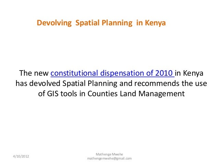Click the email 'mathengemwehe@gmail.com'
This screenshot has height=164, width=219.
tap(109, 159)
